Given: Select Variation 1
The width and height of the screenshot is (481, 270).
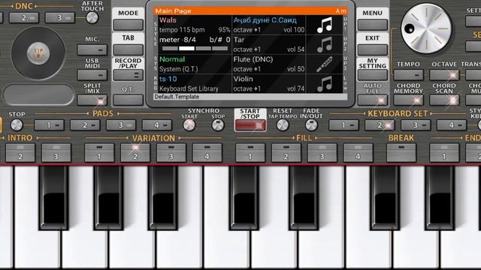Looking at the screenshot, I should (x=99, y=152).
